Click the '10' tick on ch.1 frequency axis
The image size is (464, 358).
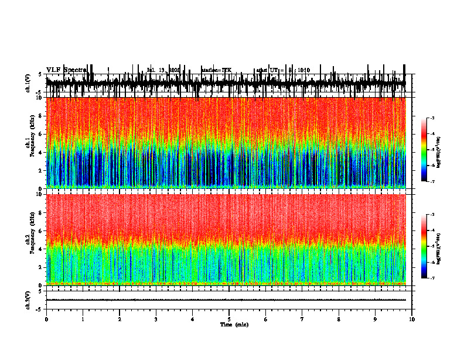click(39, 98)
